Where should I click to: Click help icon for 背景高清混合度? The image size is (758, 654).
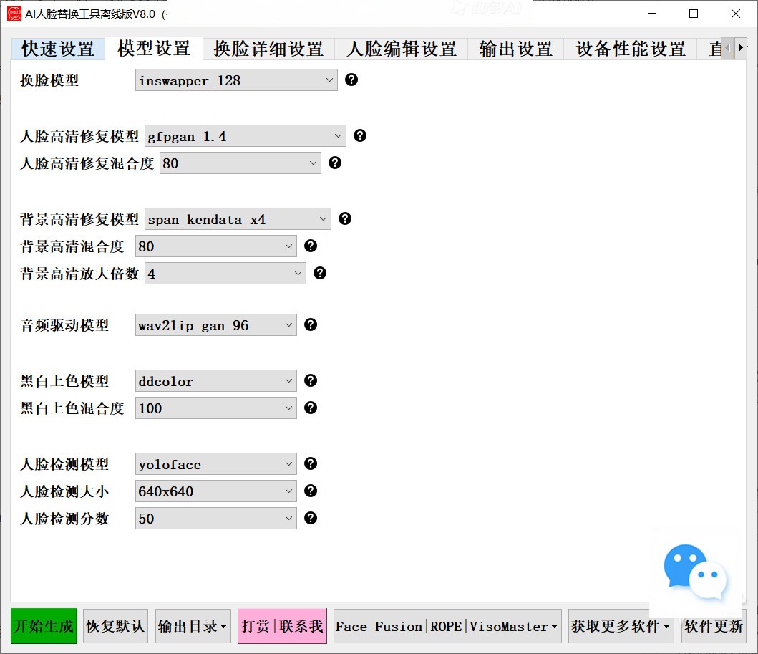(x=311, y=246)
